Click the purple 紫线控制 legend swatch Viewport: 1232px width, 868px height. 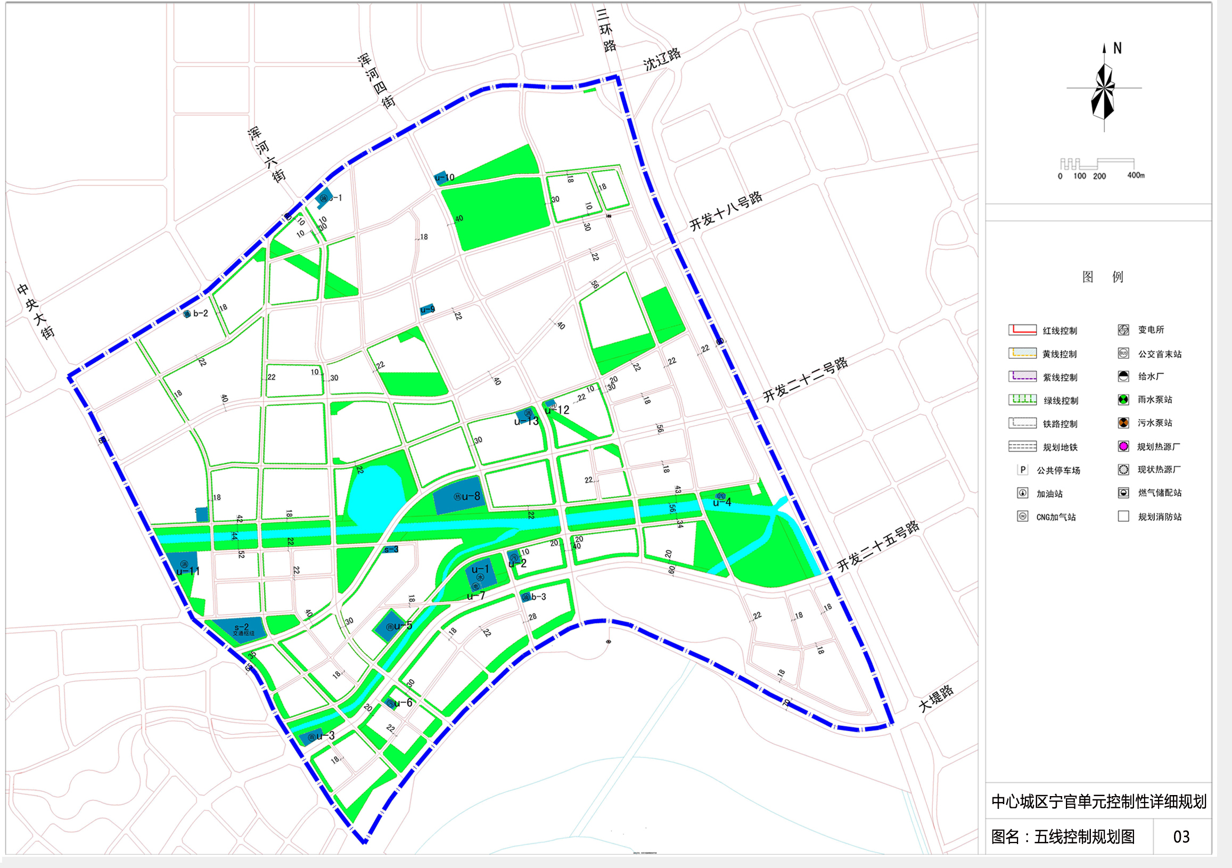(1022, 376)
